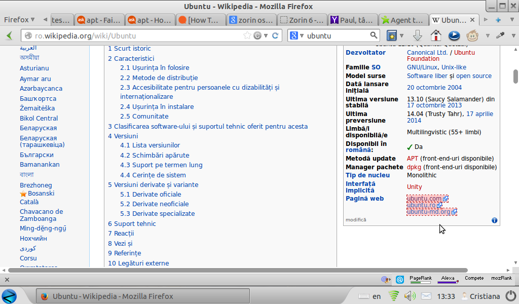Go back using the green arrow
Screen dimensions: 519x304
tap(9, 36)
